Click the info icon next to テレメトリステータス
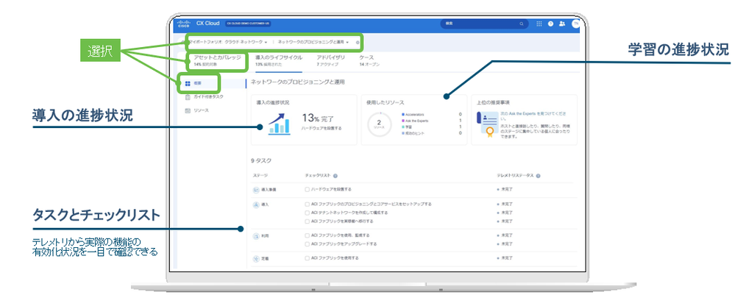This screenshot has height=295, width=735. [x=538, y=176]
